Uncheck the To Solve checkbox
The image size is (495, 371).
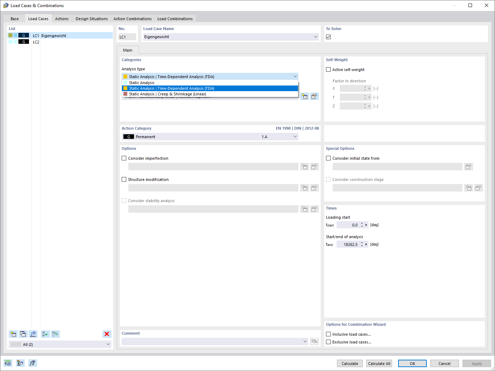(x=328, y=36)
